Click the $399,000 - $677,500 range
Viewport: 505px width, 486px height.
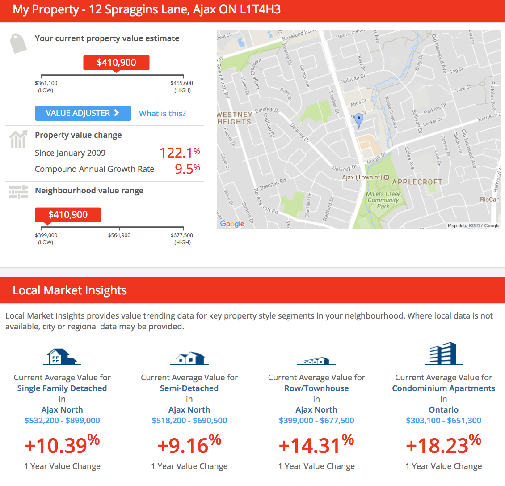tap(316, 421)
